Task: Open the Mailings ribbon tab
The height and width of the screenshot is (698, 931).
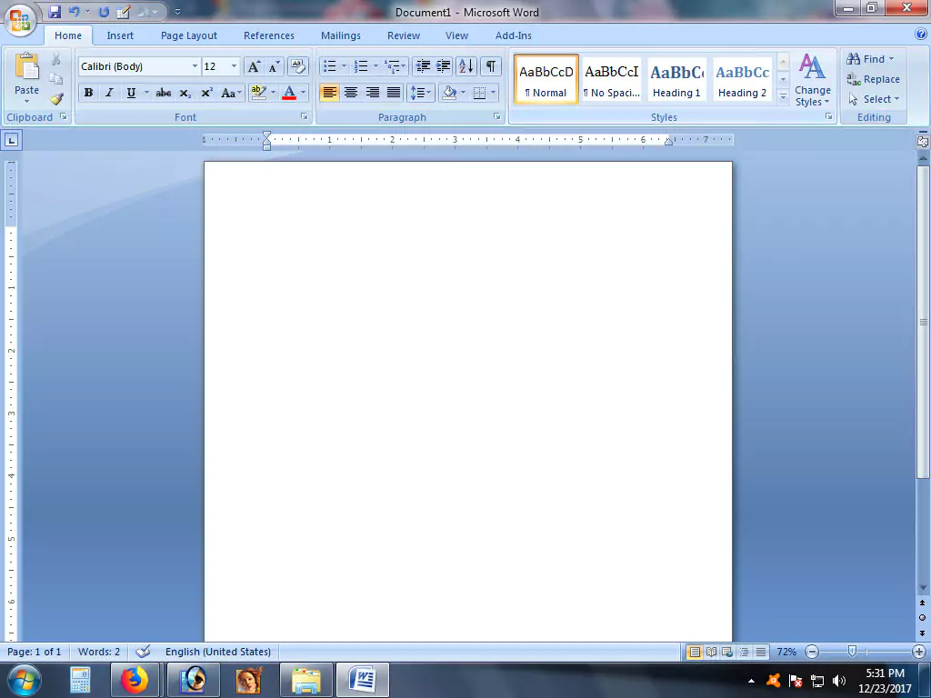Action: (341, 35)
